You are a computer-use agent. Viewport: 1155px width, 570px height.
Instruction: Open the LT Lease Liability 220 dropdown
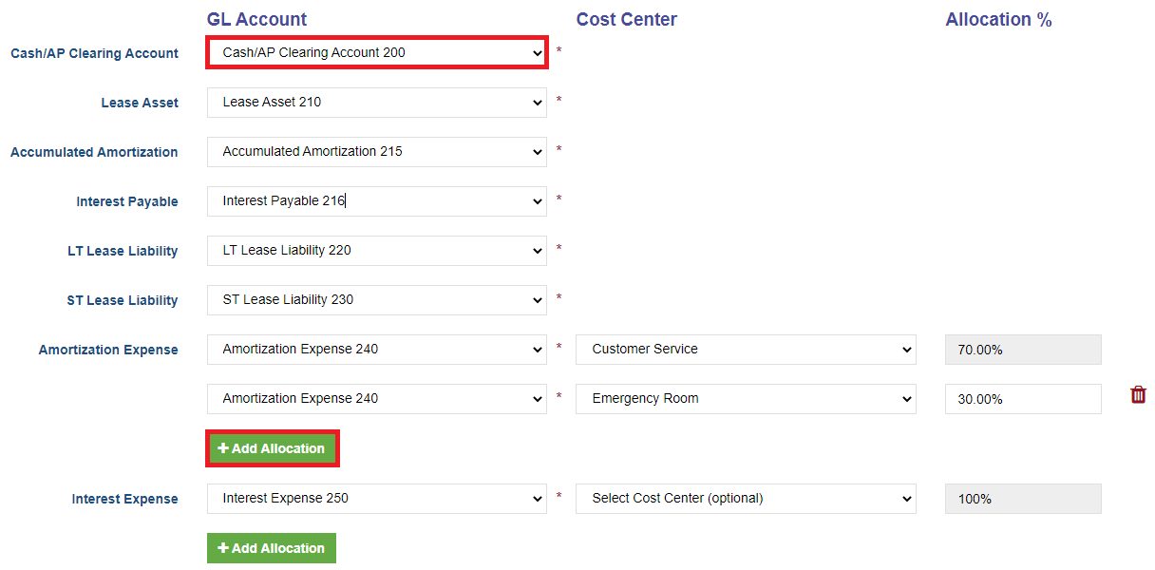coord(377,251)
